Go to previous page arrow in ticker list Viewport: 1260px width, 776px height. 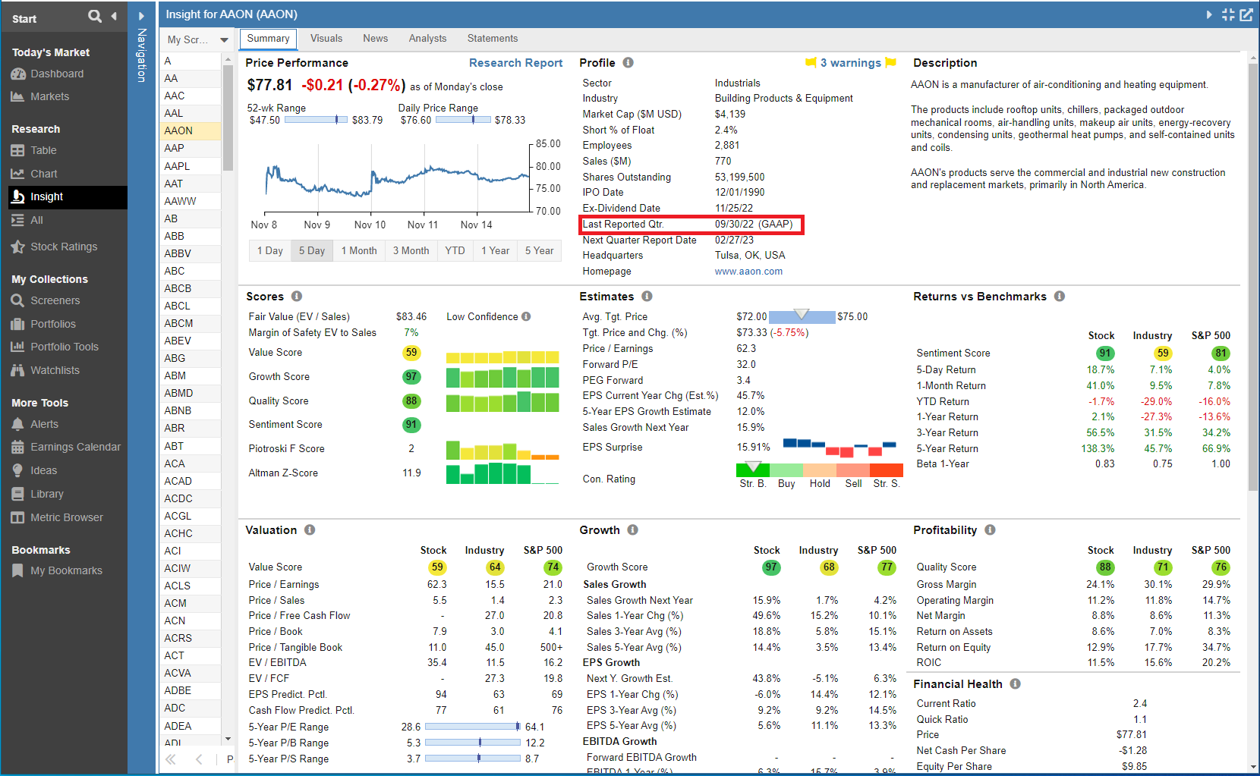tap(199, 759)
